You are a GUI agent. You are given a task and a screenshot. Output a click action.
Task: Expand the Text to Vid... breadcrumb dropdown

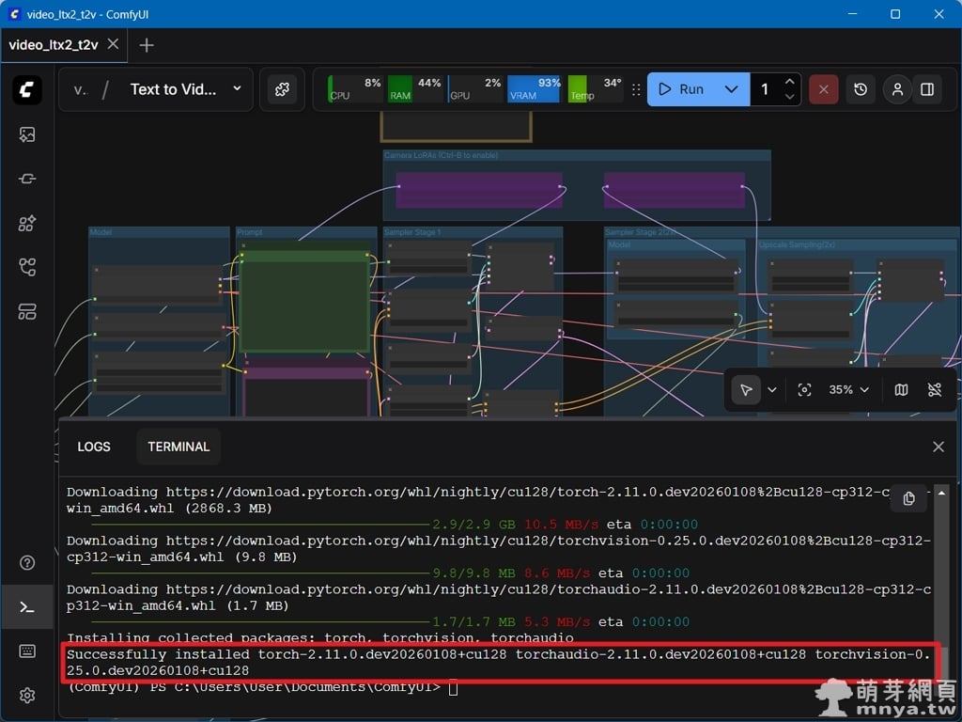(x=237, y=89)
